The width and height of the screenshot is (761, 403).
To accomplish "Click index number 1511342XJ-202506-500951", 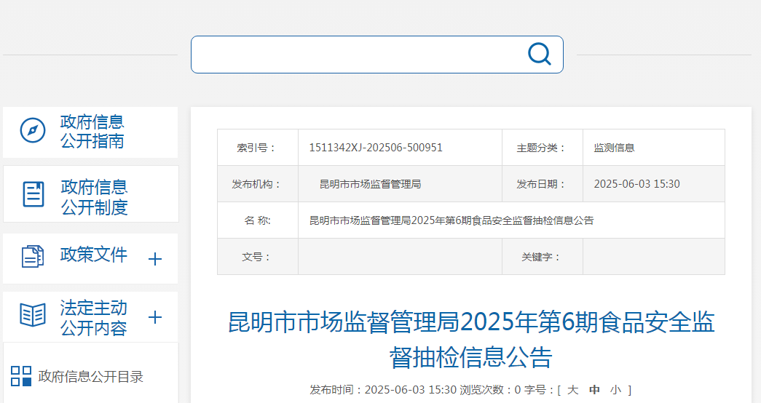I will 376,148.
